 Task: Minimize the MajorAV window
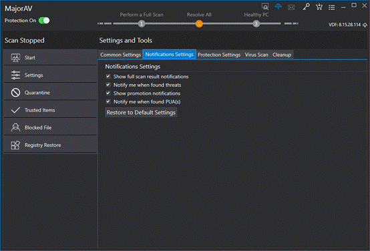[343, 7]
